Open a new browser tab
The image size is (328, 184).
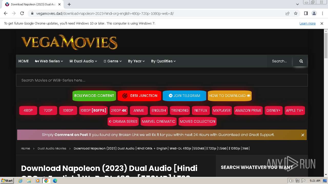[69, 4]
